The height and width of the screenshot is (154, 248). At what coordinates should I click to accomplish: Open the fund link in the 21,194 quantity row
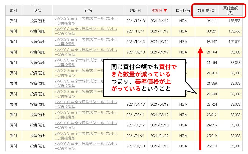(x=79, y=63)
